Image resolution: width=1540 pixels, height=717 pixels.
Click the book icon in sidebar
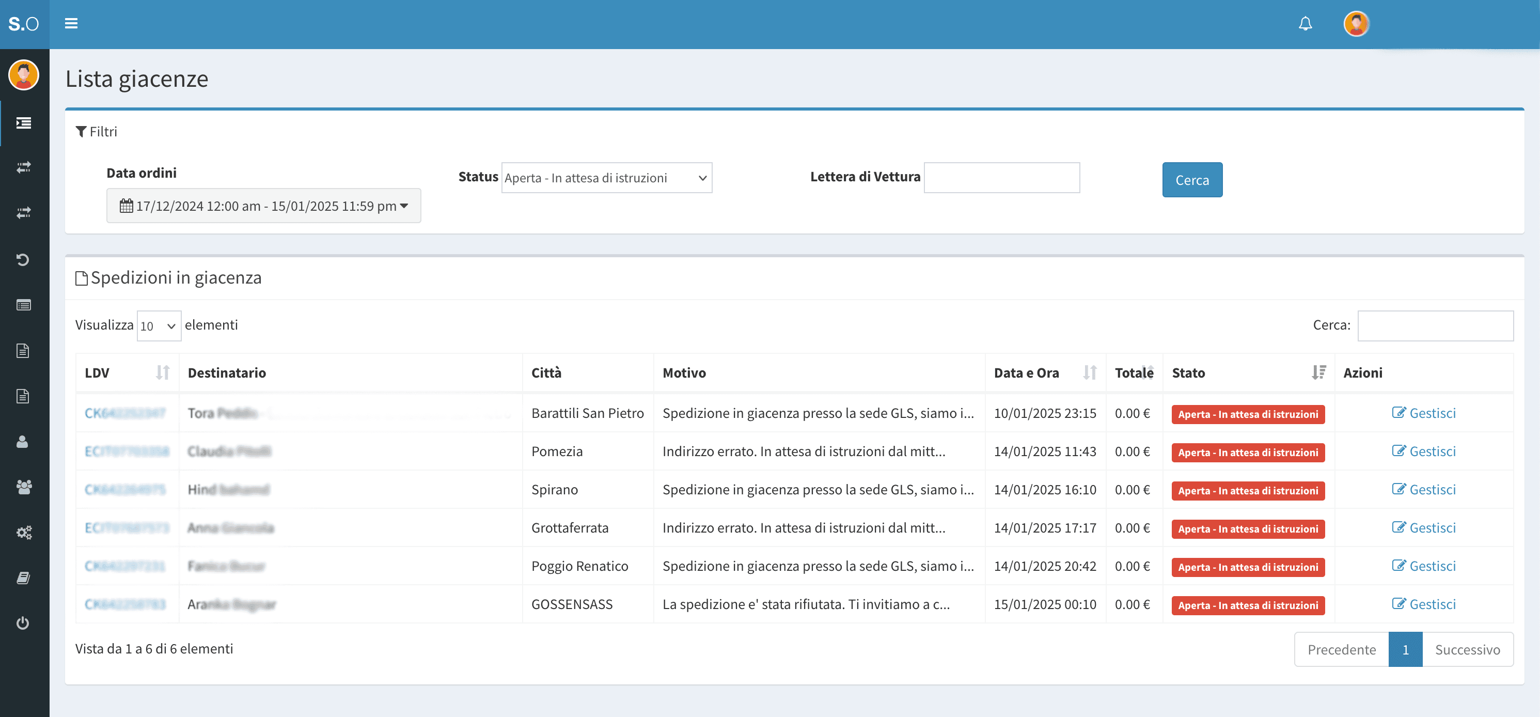pos(23,578)
